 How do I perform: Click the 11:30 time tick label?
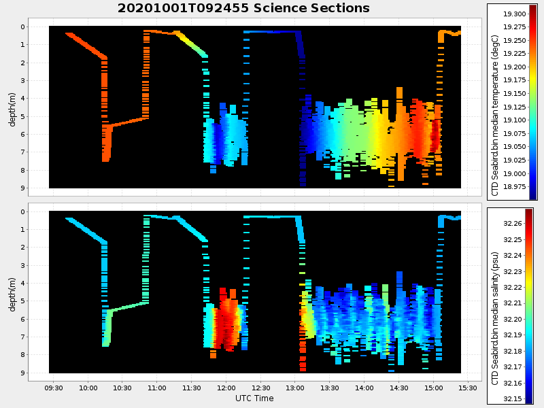[x=192, y=388]
